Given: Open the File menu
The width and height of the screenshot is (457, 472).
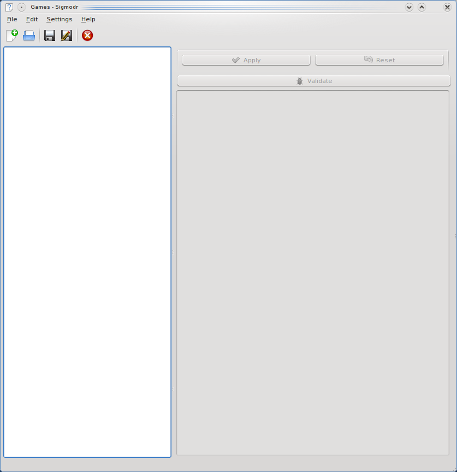Looking at the screenshot, I should tap(12, 19).
